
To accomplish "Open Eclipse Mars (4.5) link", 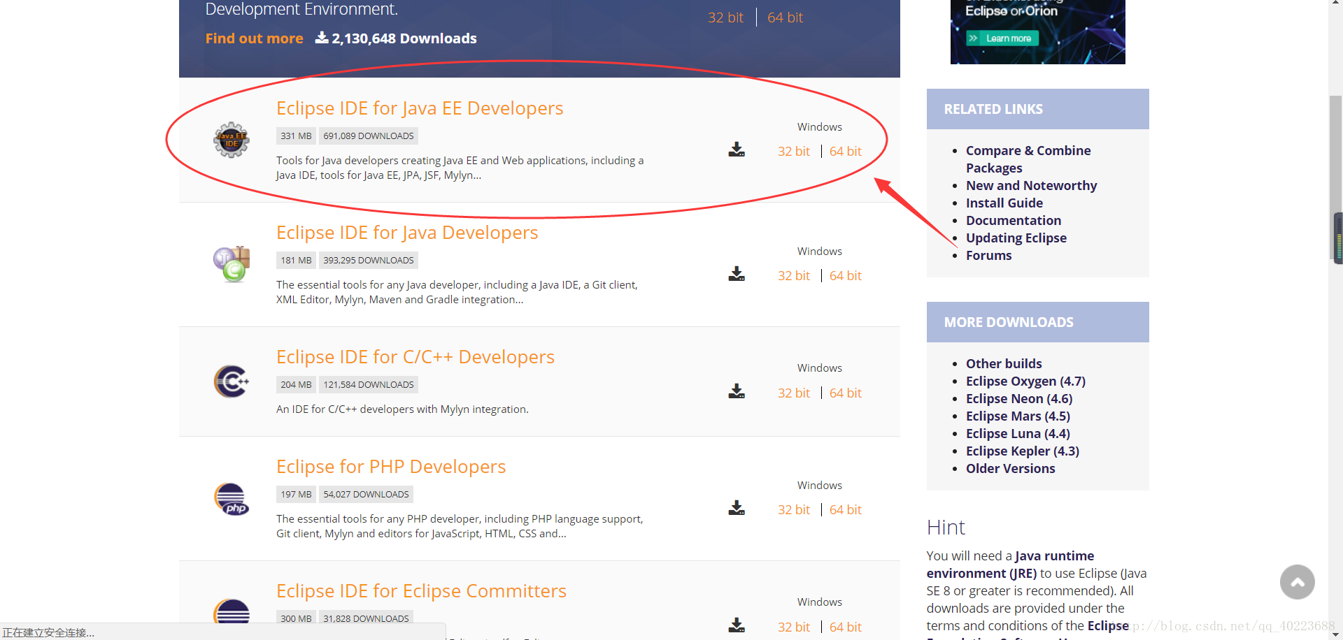I will [1018, 416].
